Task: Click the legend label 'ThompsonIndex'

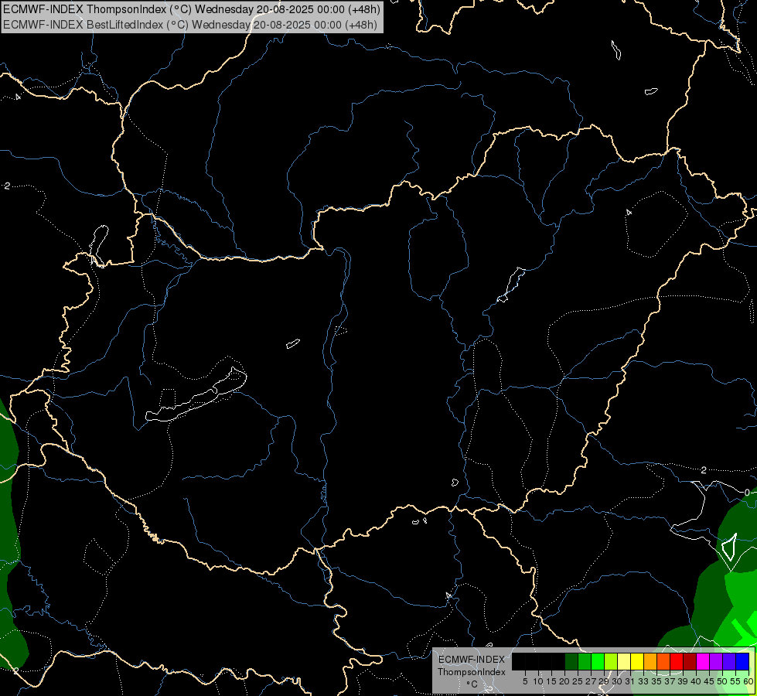Action: pos(472,672)
